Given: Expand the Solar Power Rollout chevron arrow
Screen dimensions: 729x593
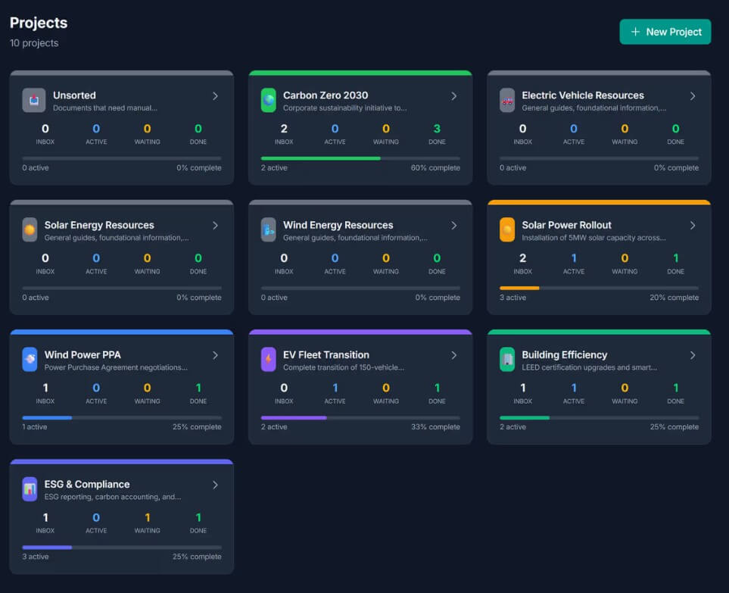Looking at the screenshot, I should pyautogui.click(x=693, y=226).
